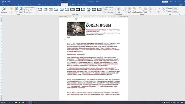
Task: Switch to the View tab
Action: point(53,5)
